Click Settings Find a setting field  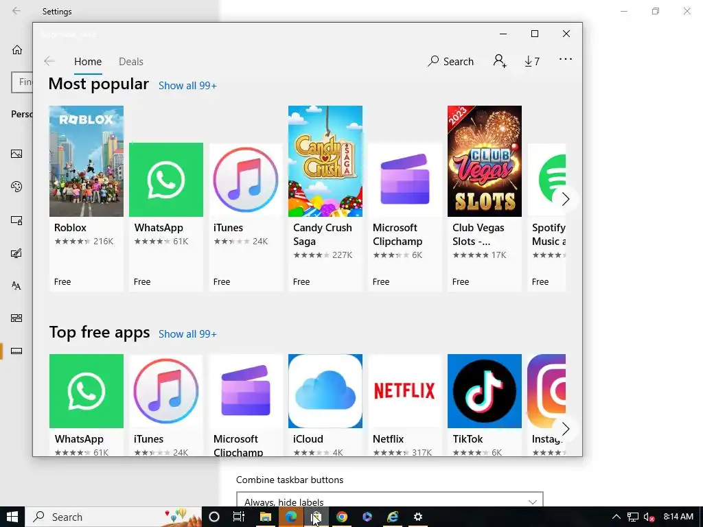point(22,82)
